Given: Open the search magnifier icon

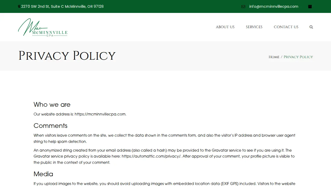Looking at the screenshot, I should point(311,27).
